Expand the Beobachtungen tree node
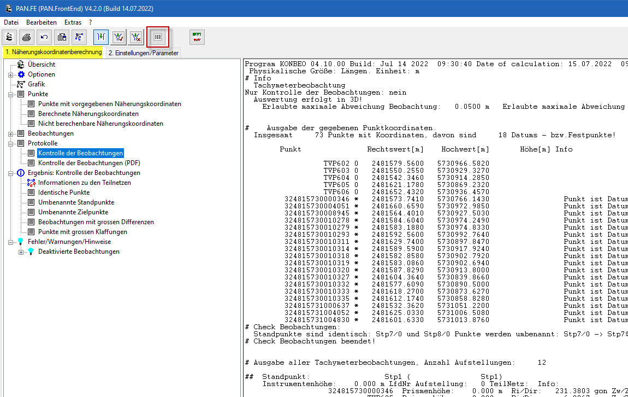 pyautogui.click(x=11, y=133)
